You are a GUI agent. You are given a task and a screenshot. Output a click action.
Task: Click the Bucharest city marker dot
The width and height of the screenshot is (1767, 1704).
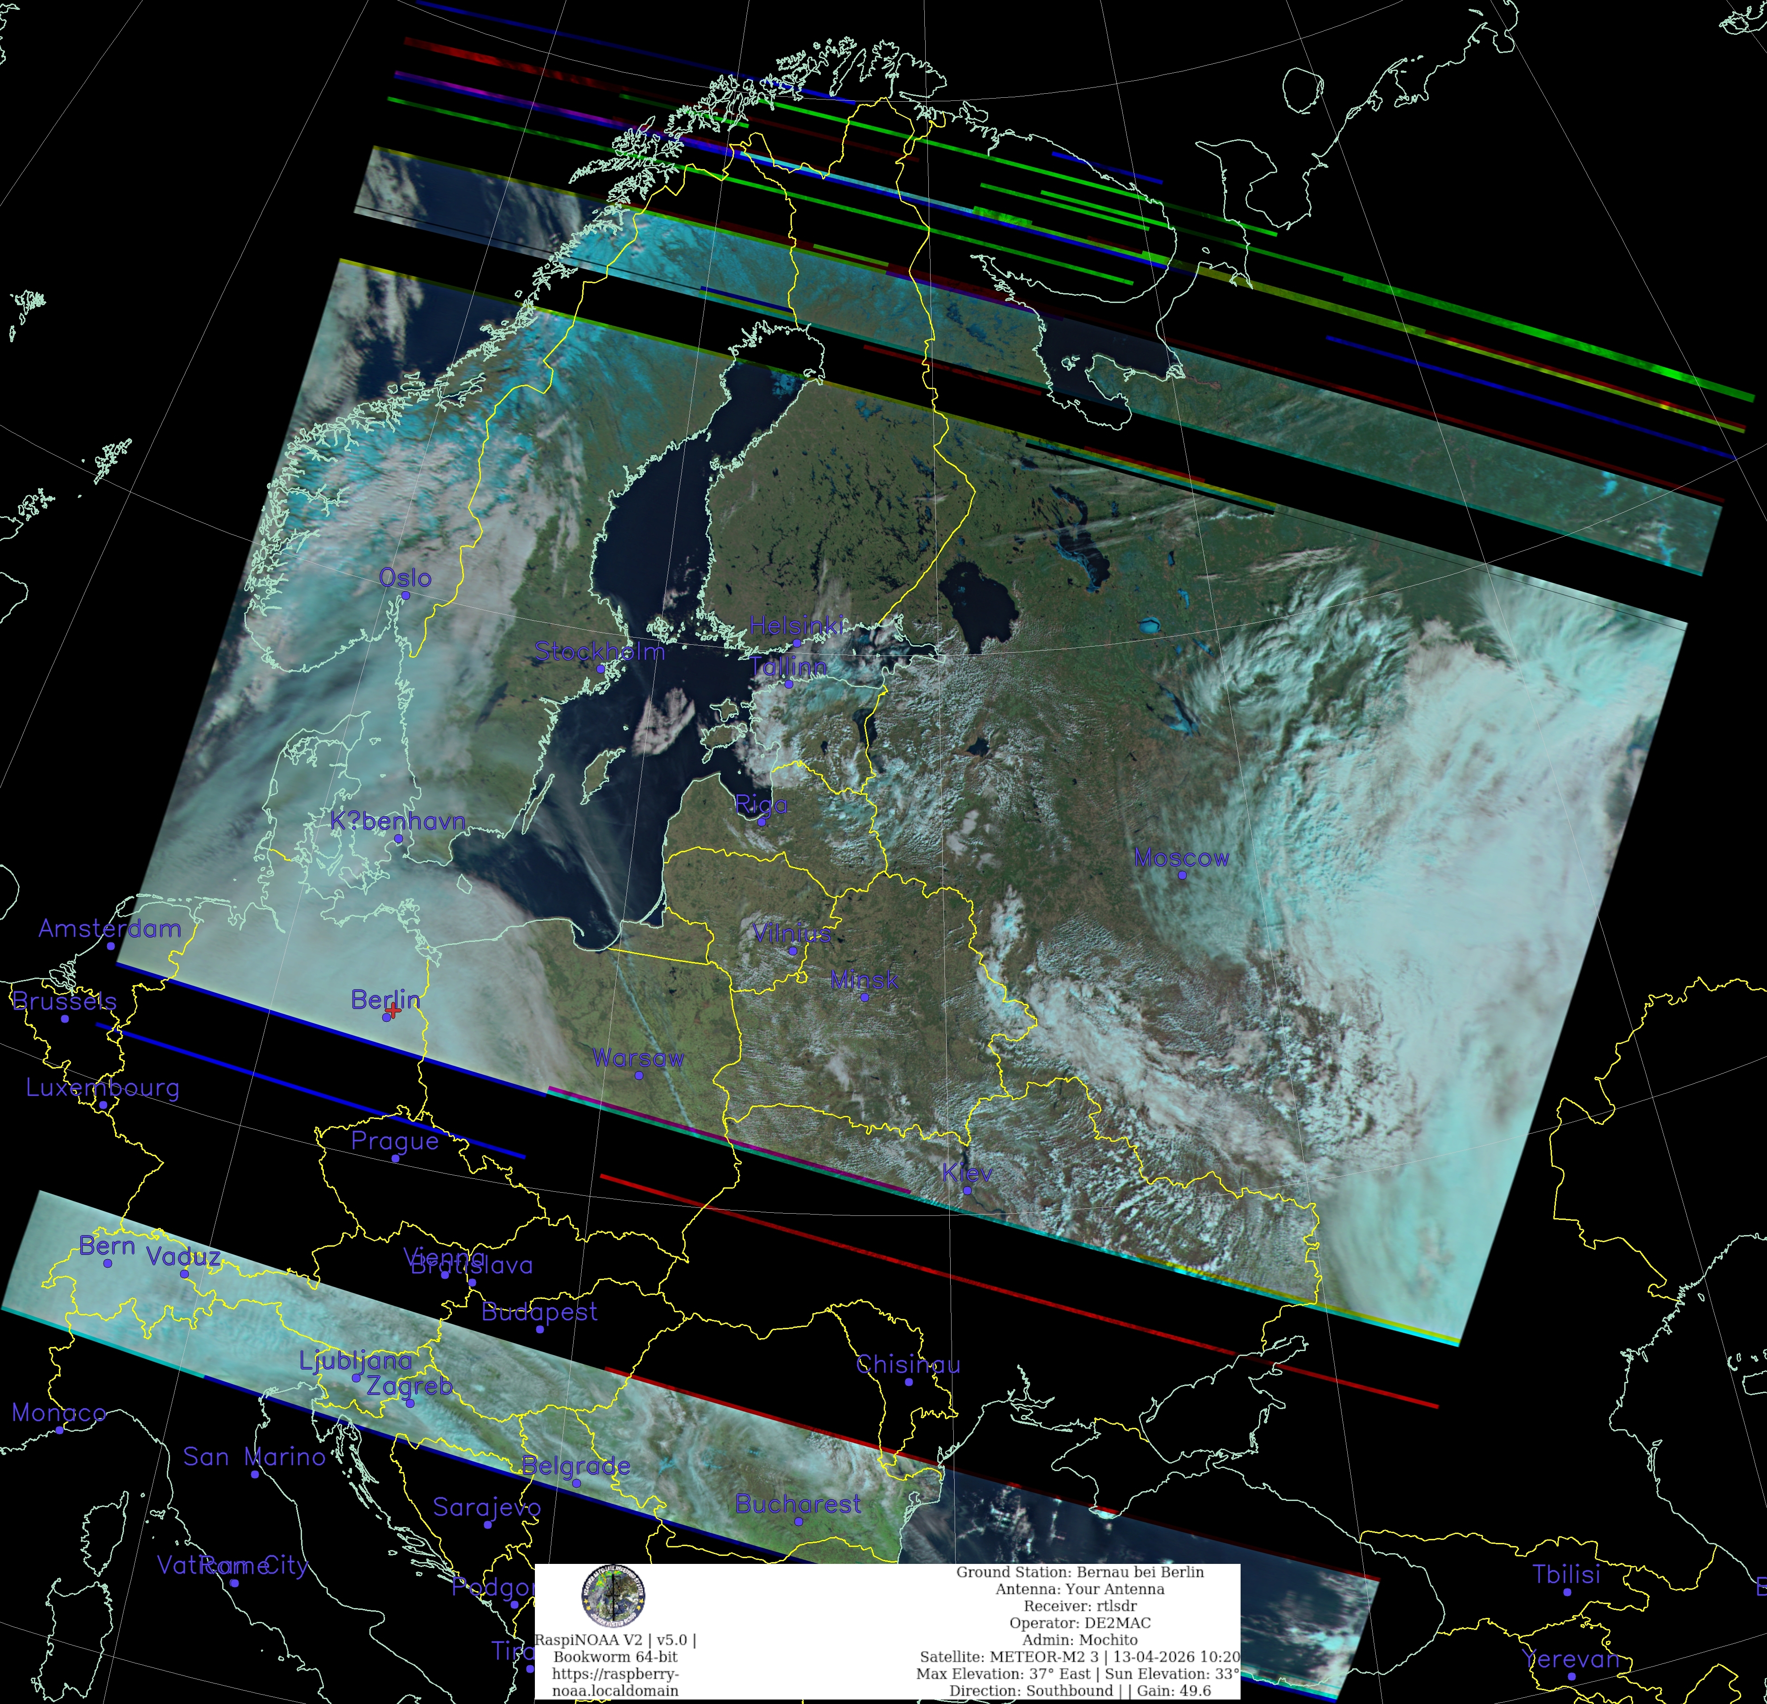pos(798,1521)
